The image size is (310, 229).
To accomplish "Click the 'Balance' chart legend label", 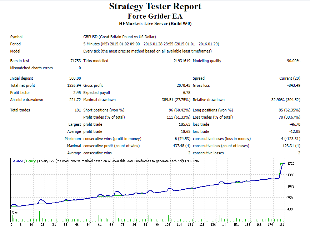I will (17, 161).
